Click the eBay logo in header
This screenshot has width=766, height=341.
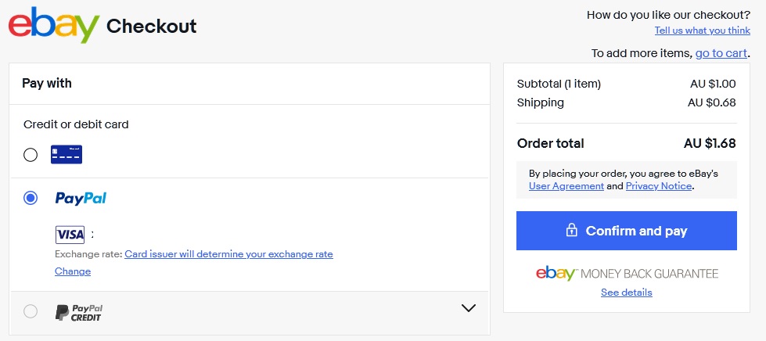point(54,25)
